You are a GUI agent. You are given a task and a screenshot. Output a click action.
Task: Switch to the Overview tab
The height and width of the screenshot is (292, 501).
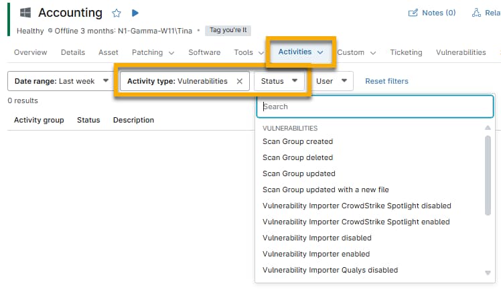coord(30,52)
